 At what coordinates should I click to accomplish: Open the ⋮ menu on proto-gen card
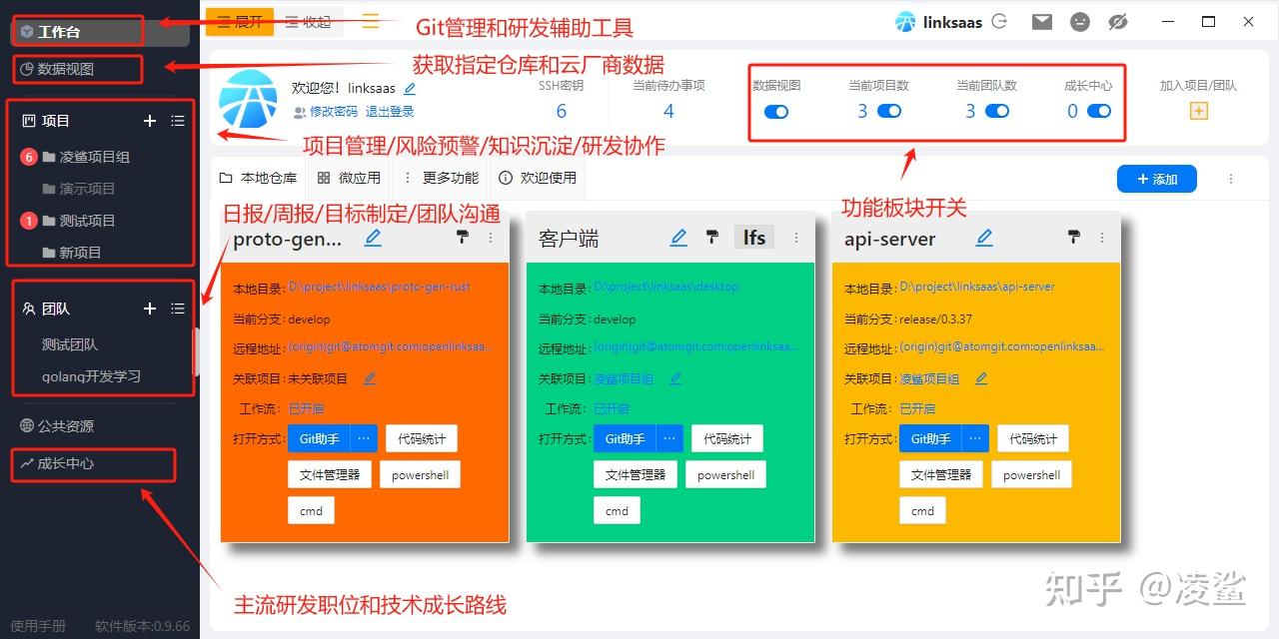coord(491,238)
